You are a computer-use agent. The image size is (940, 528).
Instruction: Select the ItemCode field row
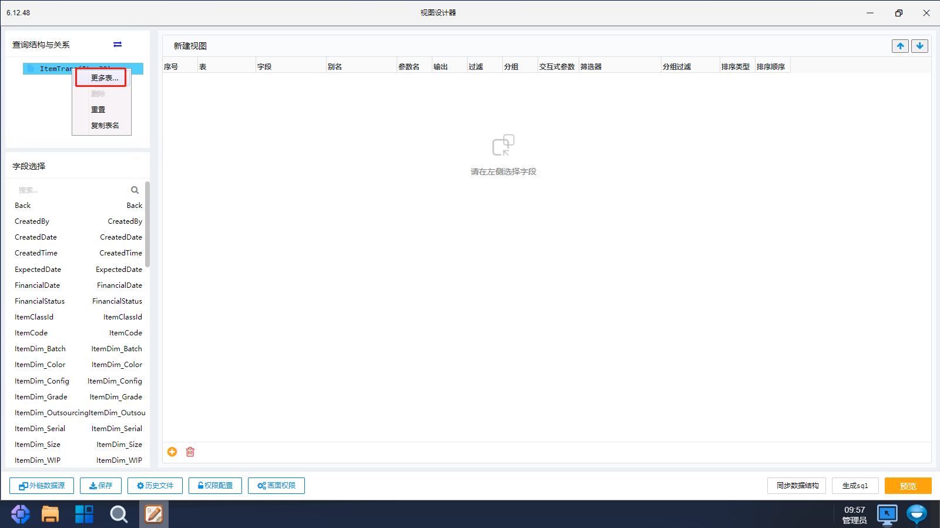coord(78,333)
